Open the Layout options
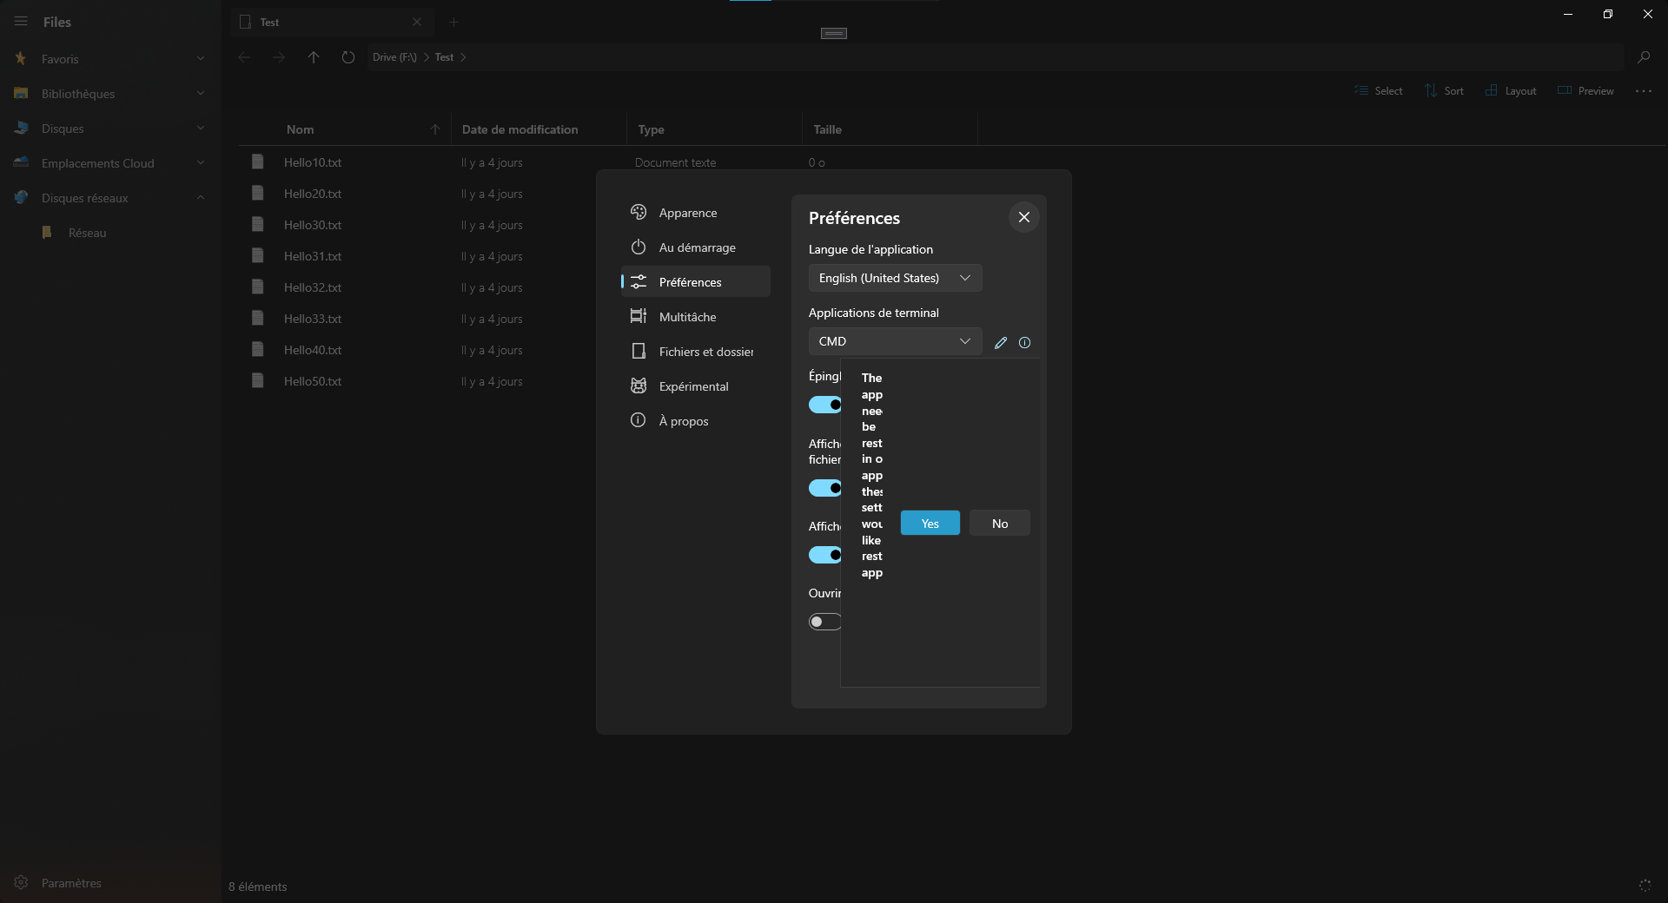 tap(1511, 91)
